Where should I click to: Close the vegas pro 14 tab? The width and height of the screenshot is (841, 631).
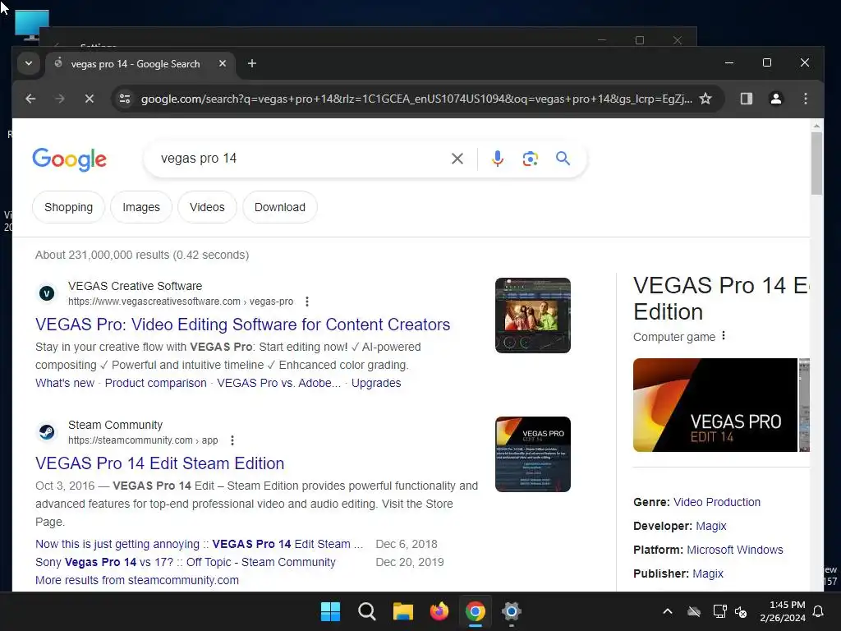click(223, 63)
